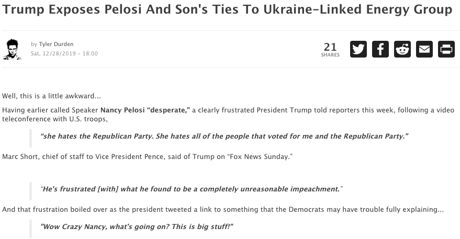Select the "Fox News Sunday" text
Screen dimensions: 460x239
pos(260,156)
